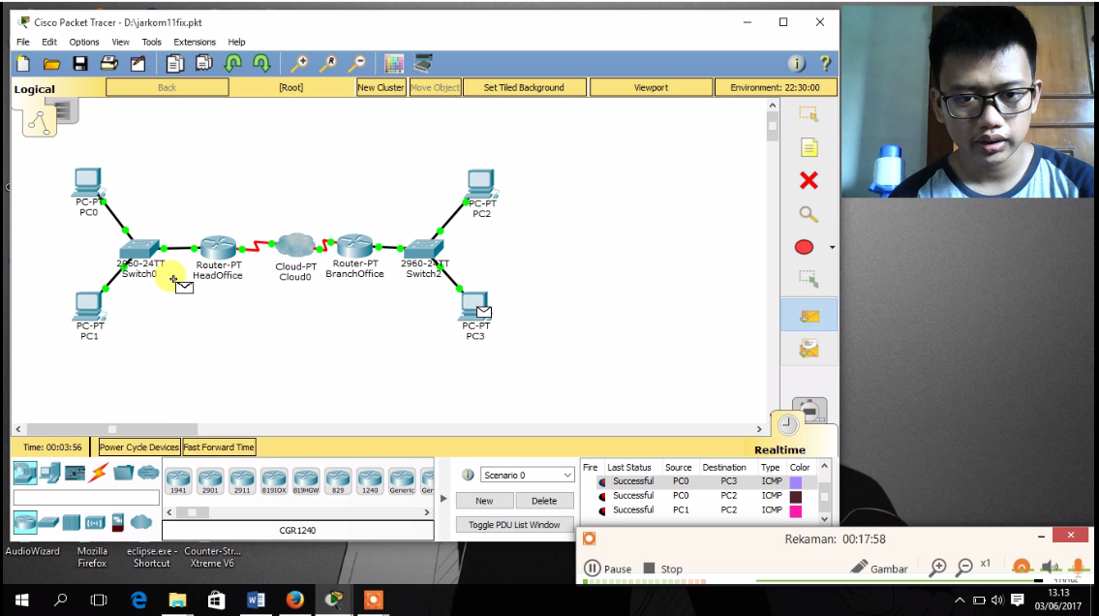Open the File menu
The image size is (1099, 616).
[x=23, y=42]
